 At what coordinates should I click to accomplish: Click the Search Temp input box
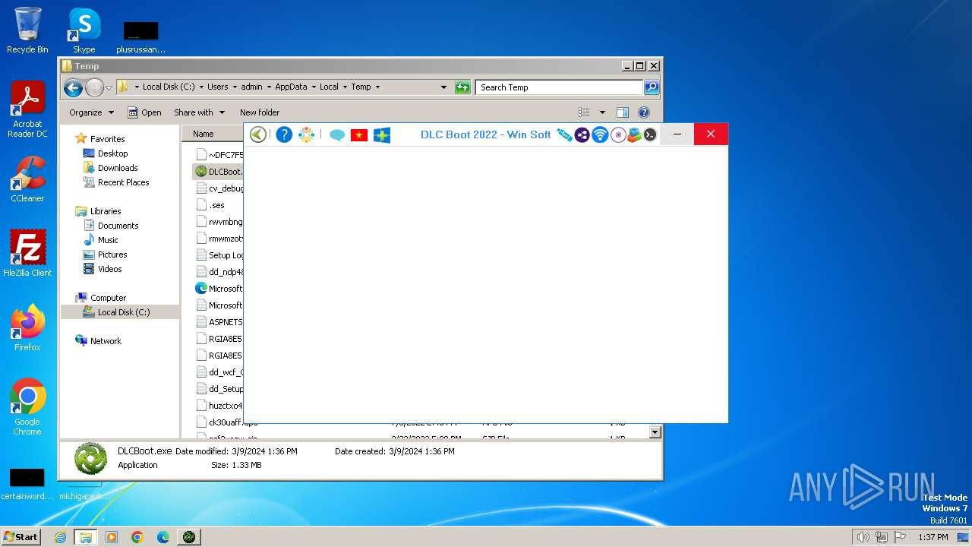559,87
